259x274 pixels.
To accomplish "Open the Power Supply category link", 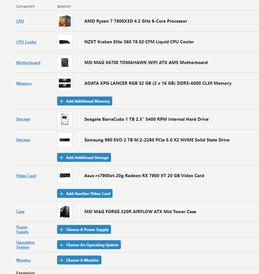I will [22, 229].
